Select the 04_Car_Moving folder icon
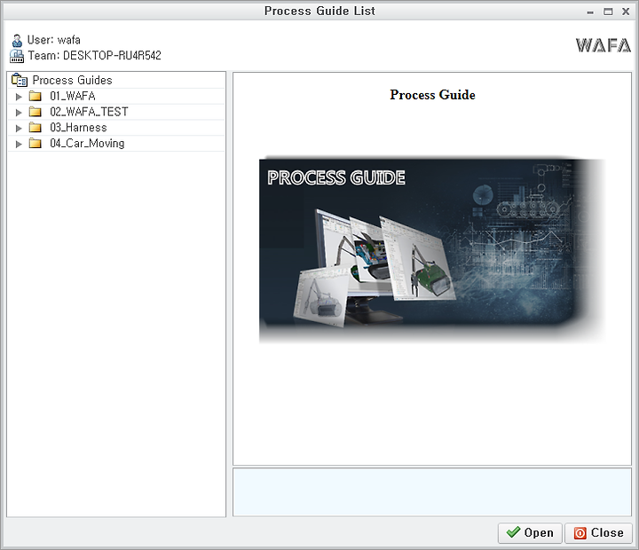 35,144
